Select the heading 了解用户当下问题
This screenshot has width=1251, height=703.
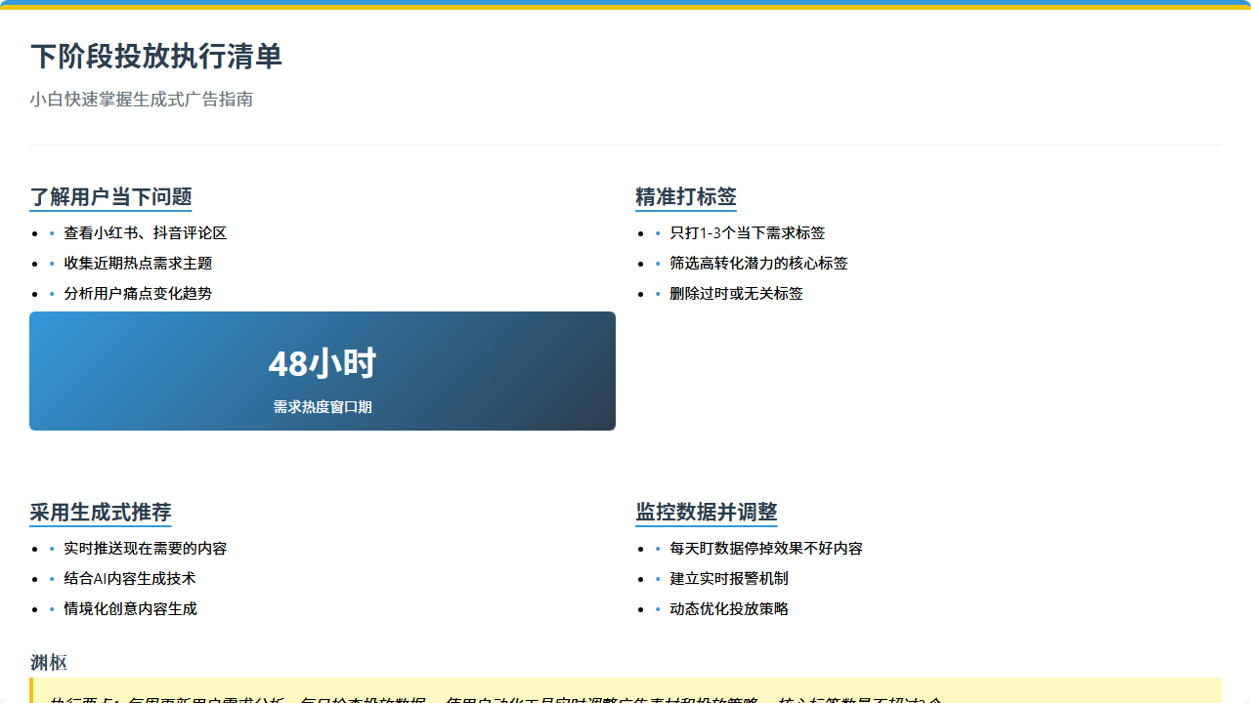[110, 197]
